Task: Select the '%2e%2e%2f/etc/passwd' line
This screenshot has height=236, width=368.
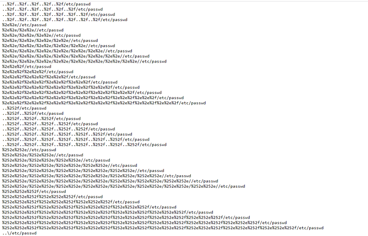Action: [x=27, y=67]
